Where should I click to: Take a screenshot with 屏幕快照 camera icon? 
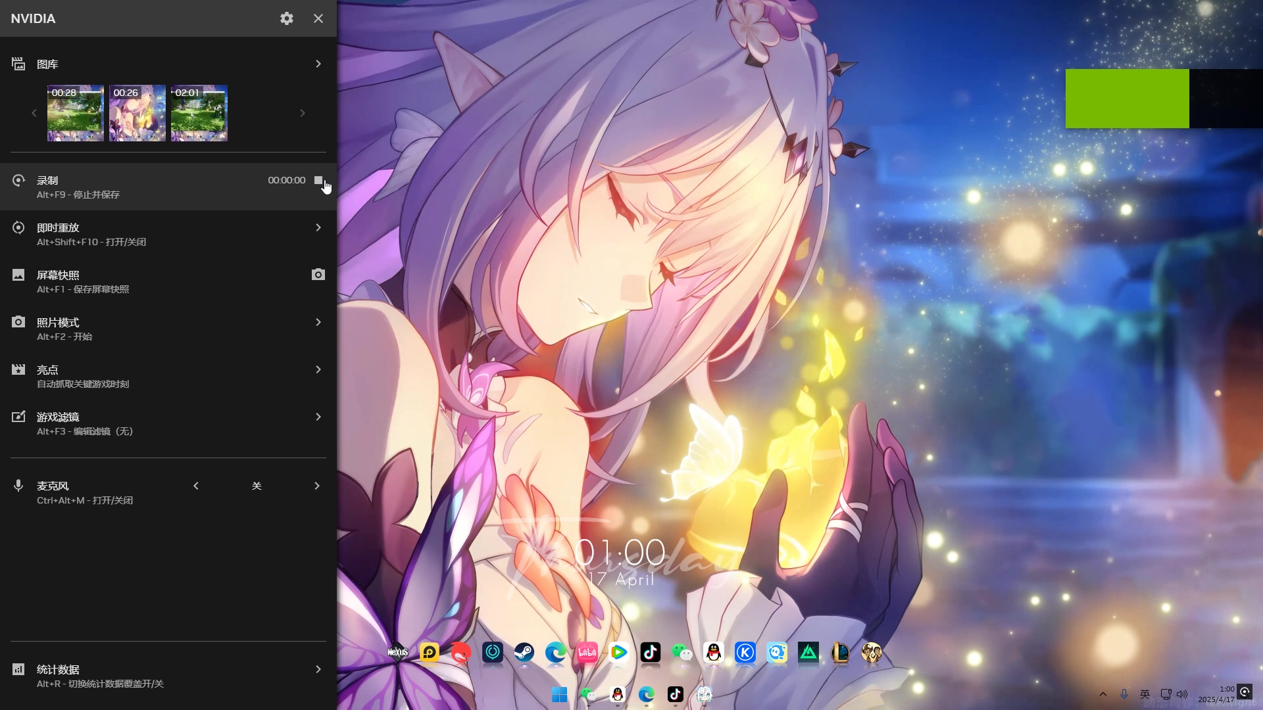tap(318, 274)
